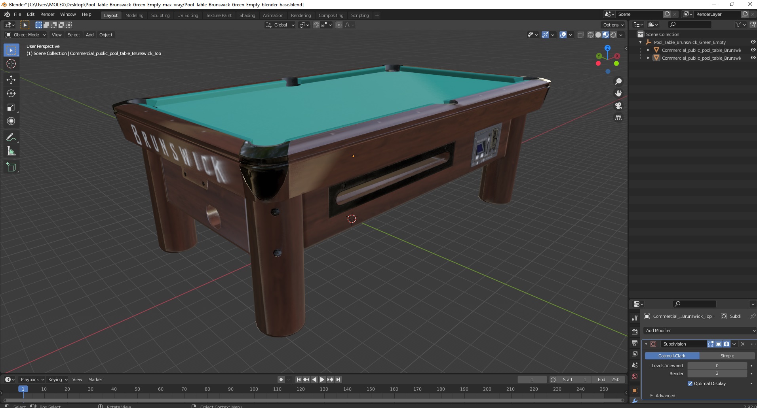Open the viewport Add menu
The image size is (757, 408).
point(90,35)
